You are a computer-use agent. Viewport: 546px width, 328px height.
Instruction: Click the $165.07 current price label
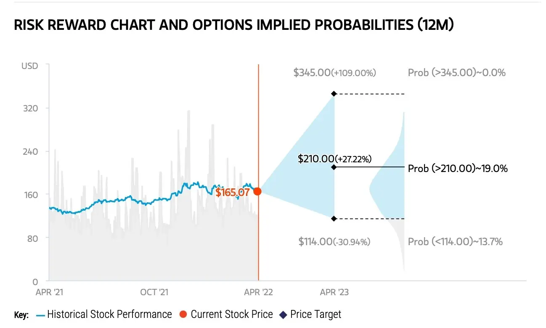[232, 193]
